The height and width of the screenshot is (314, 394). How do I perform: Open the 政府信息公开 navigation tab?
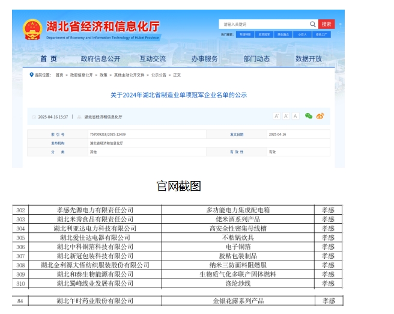pos(100,59)
